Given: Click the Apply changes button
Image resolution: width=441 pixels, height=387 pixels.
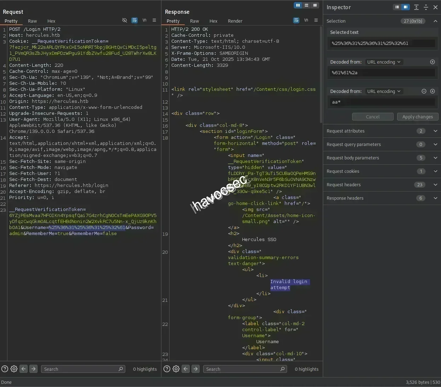Looking at the screenshot, I should [x=417, y=117].
